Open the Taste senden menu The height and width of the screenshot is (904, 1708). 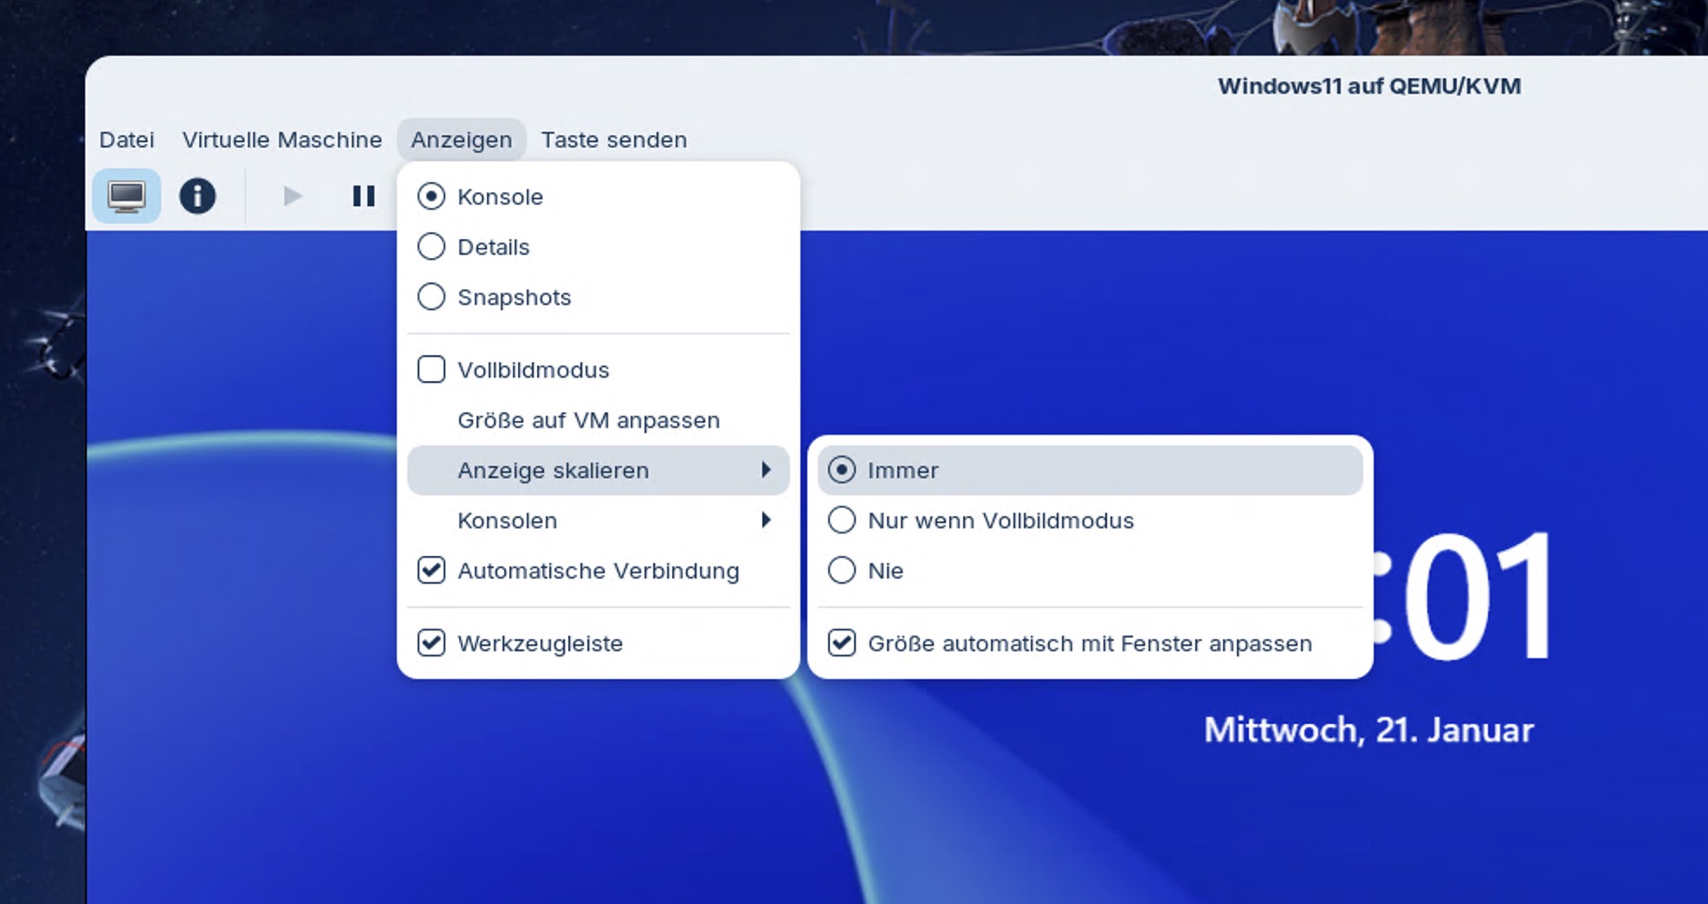(613, 139)
